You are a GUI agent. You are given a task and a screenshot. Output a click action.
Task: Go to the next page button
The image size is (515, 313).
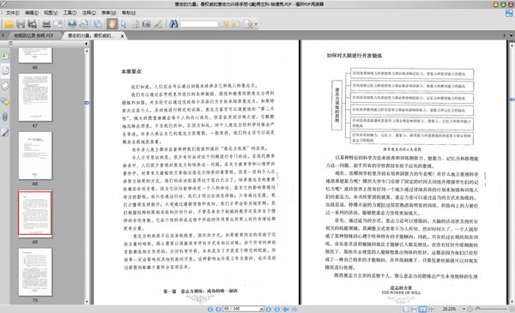click(x=269, y=309)
